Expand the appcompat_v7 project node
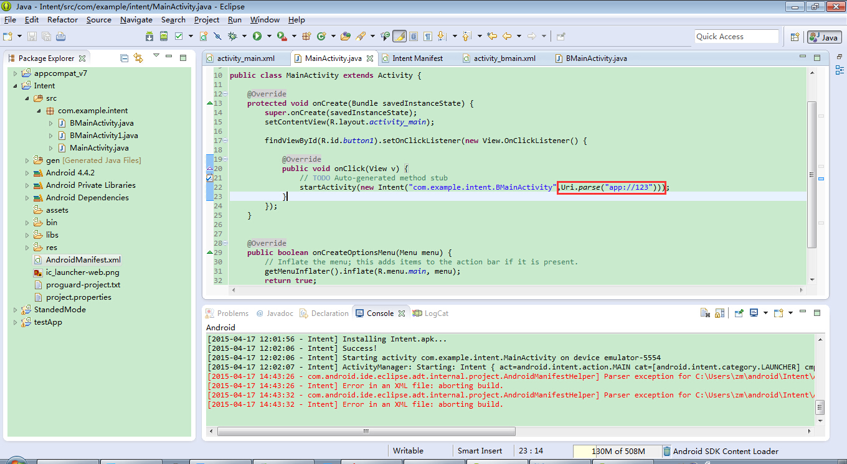 pos(16,73)
